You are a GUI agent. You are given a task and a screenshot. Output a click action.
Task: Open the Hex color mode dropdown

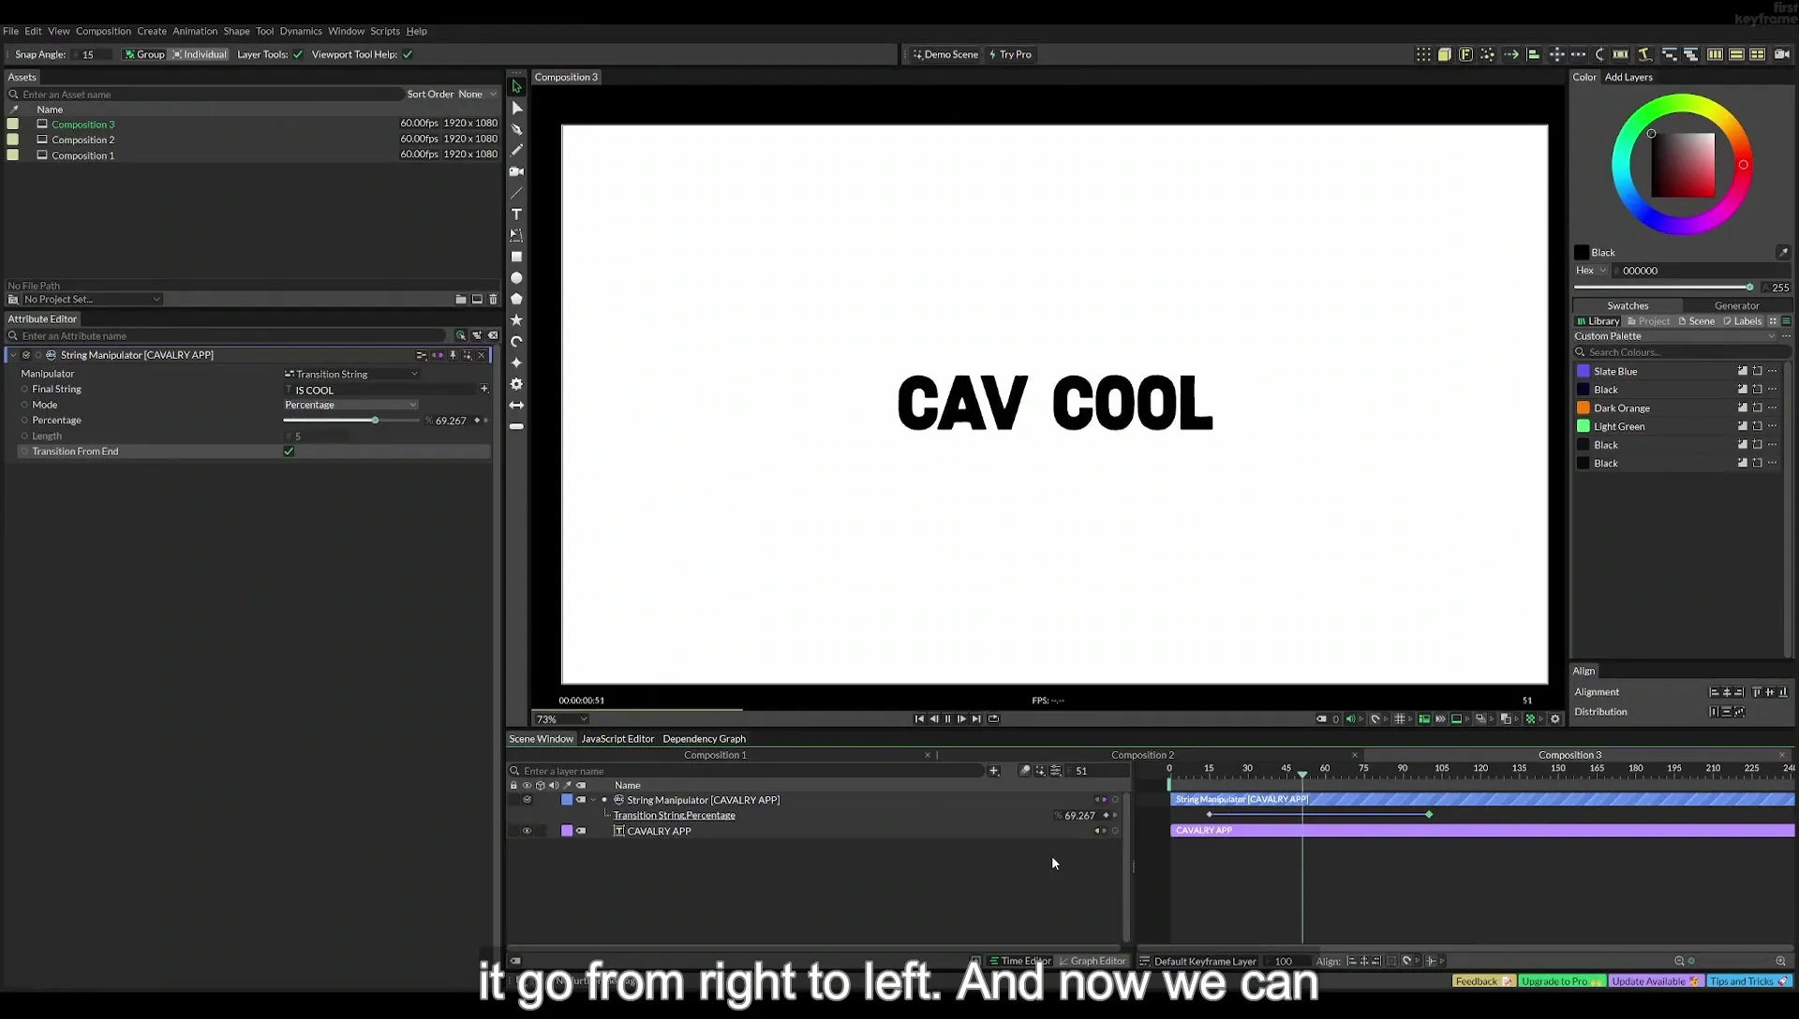click(x=1591, y=271)
